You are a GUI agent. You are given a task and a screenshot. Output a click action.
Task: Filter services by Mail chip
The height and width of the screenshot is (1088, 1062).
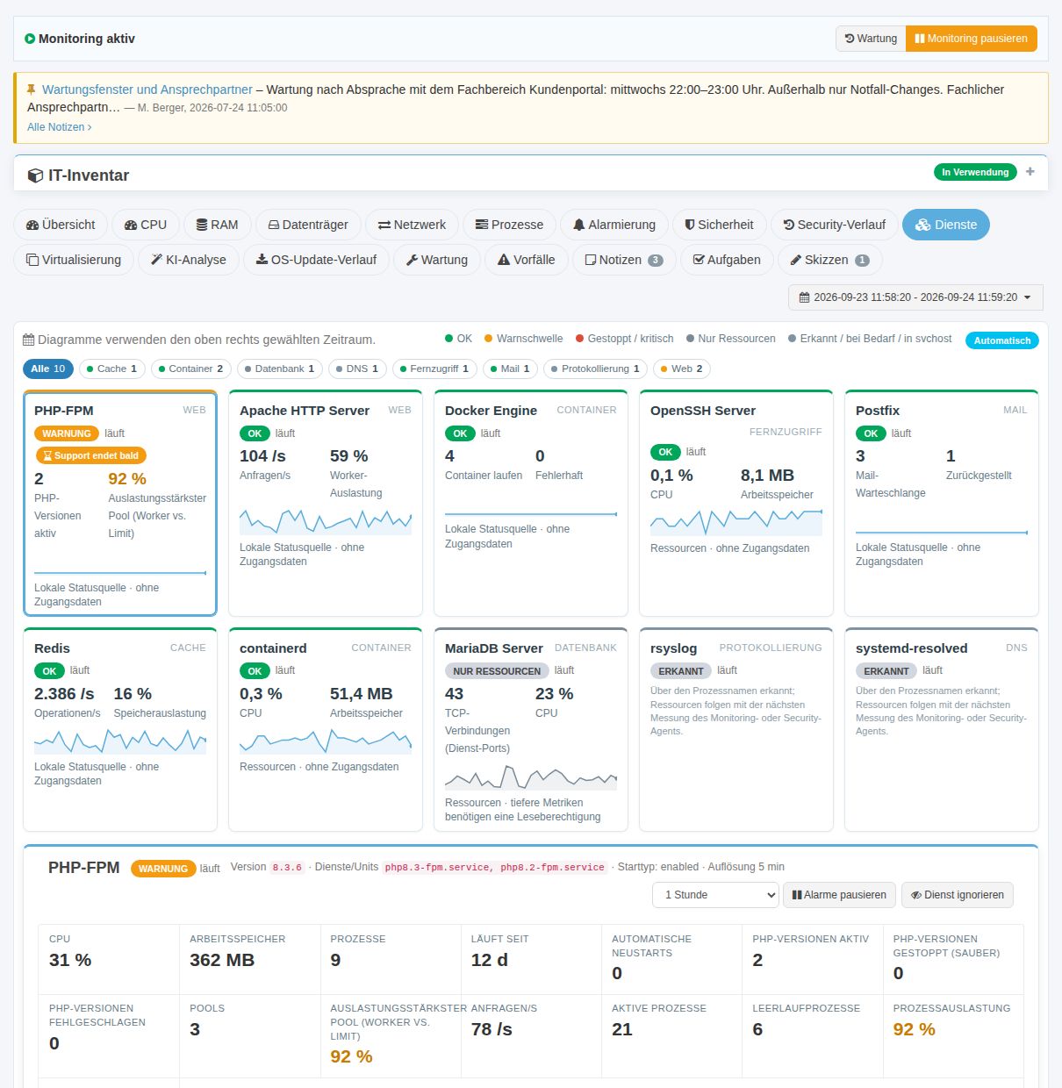[x=512, y=369]
